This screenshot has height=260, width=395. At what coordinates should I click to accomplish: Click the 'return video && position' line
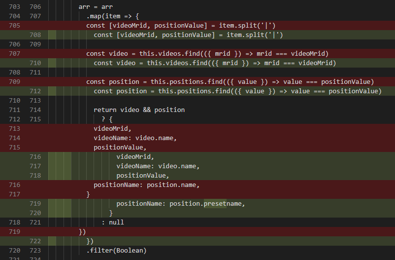139,110
